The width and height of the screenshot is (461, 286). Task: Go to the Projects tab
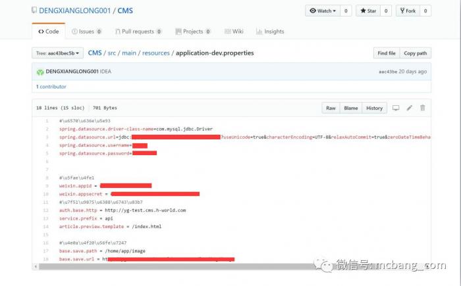193,32
